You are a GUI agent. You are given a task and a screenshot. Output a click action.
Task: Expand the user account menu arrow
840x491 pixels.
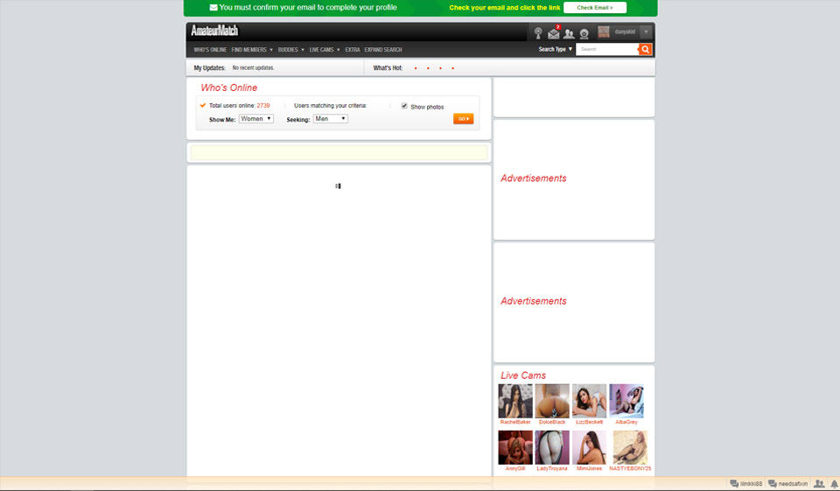(x=646, y=32)
